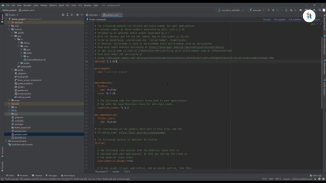Viewport: 326px width, 183px height.
Task: Select Scratches and Consoles
Action: 20,145
